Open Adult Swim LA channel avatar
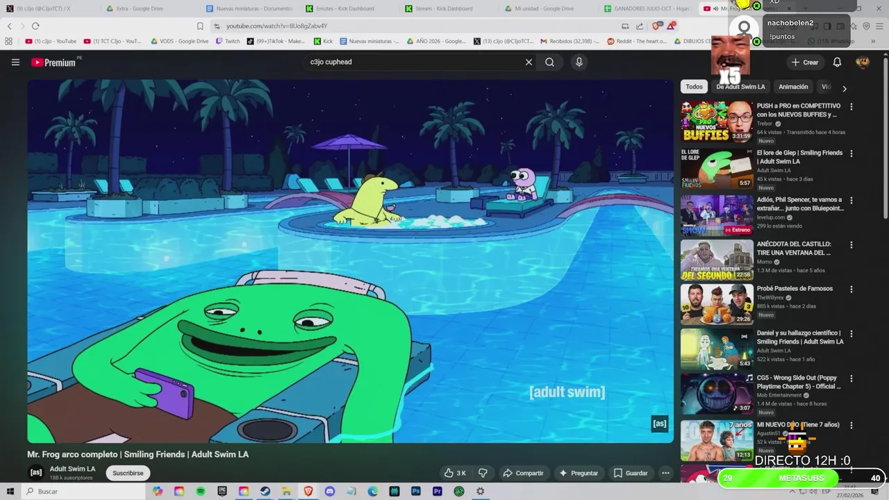This screenshot has width=889, height=500. point(36,472)
